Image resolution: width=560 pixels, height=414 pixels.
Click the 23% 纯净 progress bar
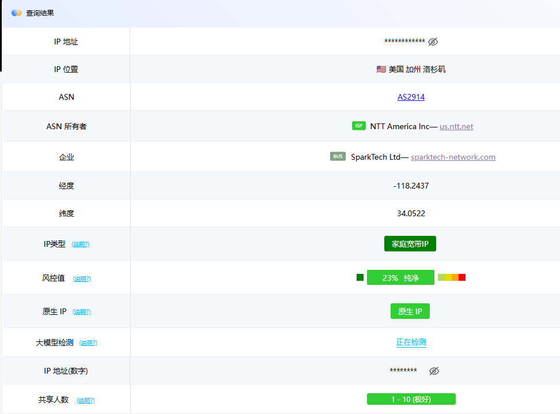tap(400, 277)
